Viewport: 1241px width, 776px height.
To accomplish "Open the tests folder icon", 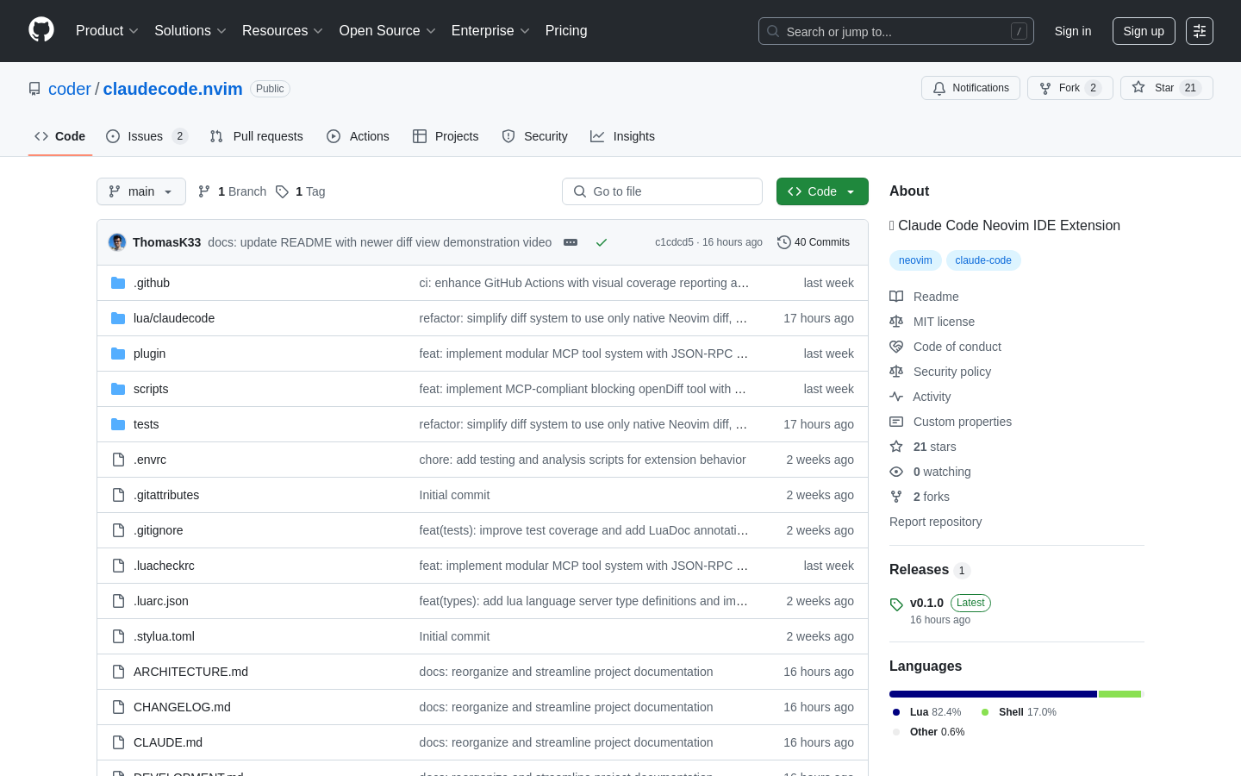I will point(118,424).
